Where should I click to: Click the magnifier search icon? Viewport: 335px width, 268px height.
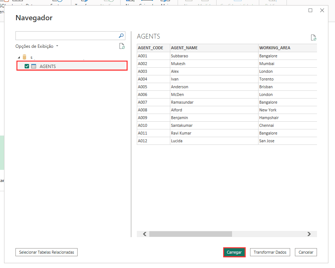point(121,36)
